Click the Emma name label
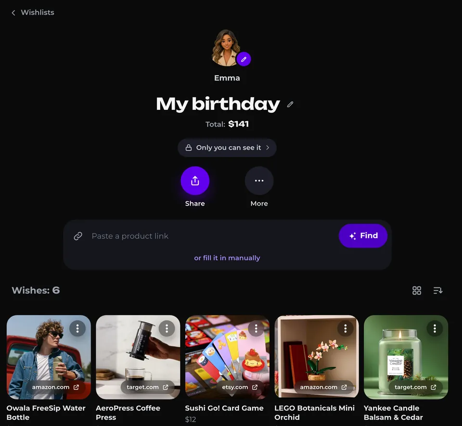 point(227,78)
